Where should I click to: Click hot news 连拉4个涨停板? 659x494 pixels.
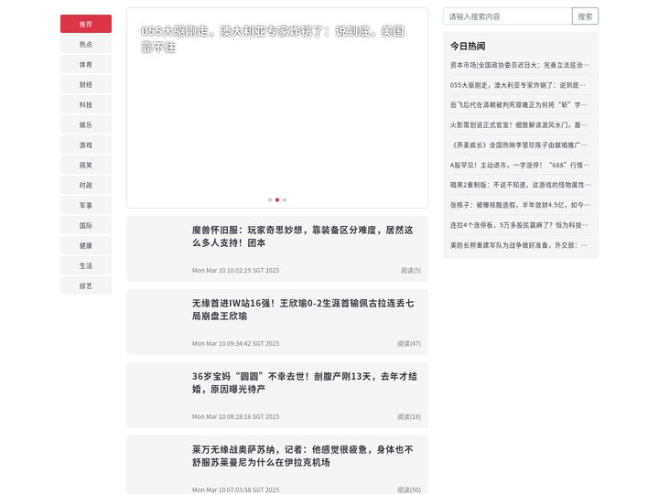tap(520, 225)
